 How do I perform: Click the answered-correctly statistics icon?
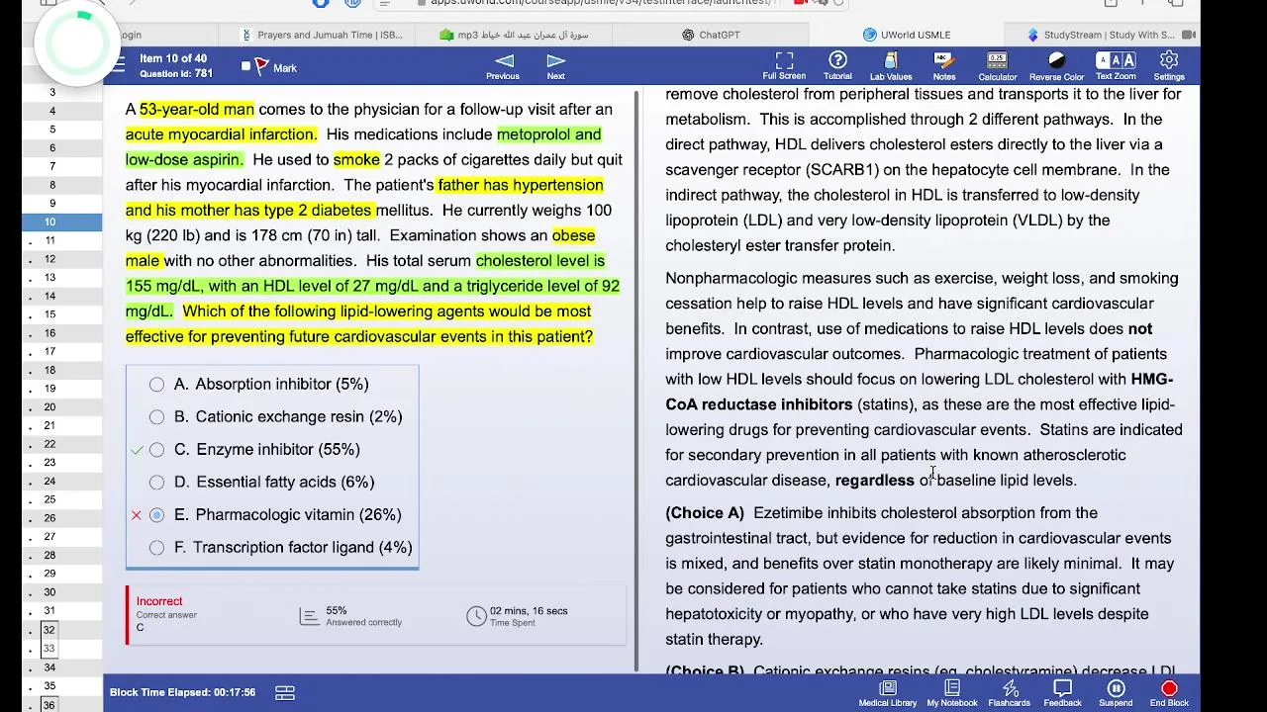click(309, 615)
